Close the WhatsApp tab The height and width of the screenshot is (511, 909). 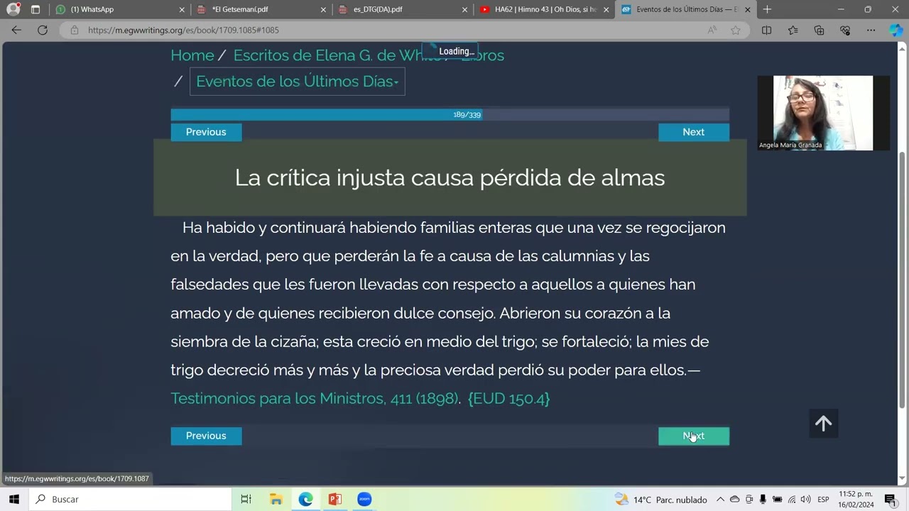(182, 9)
